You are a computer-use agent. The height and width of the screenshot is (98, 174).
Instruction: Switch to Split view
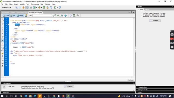pyautogui.click(x=13, y=16)
